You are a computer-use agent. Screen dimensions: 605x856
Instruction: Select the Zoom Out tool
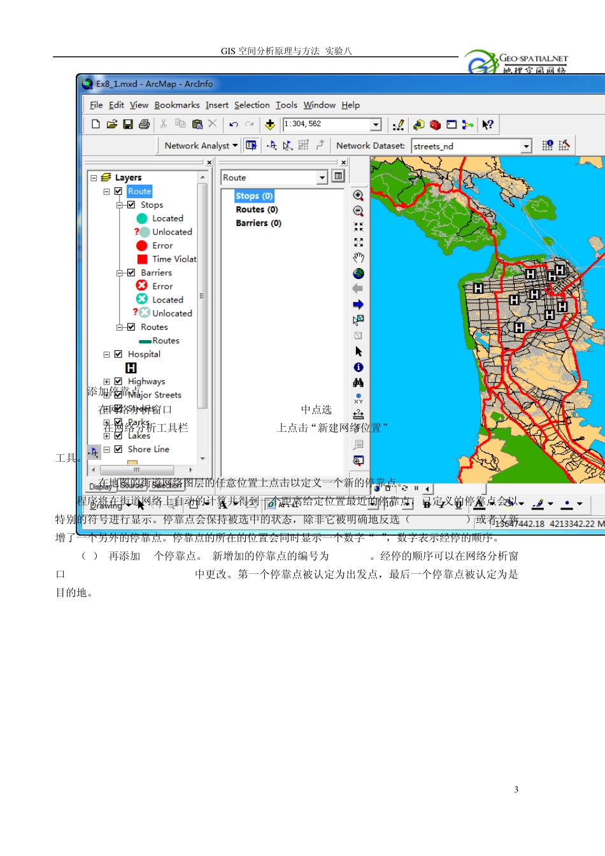(359, 211)
